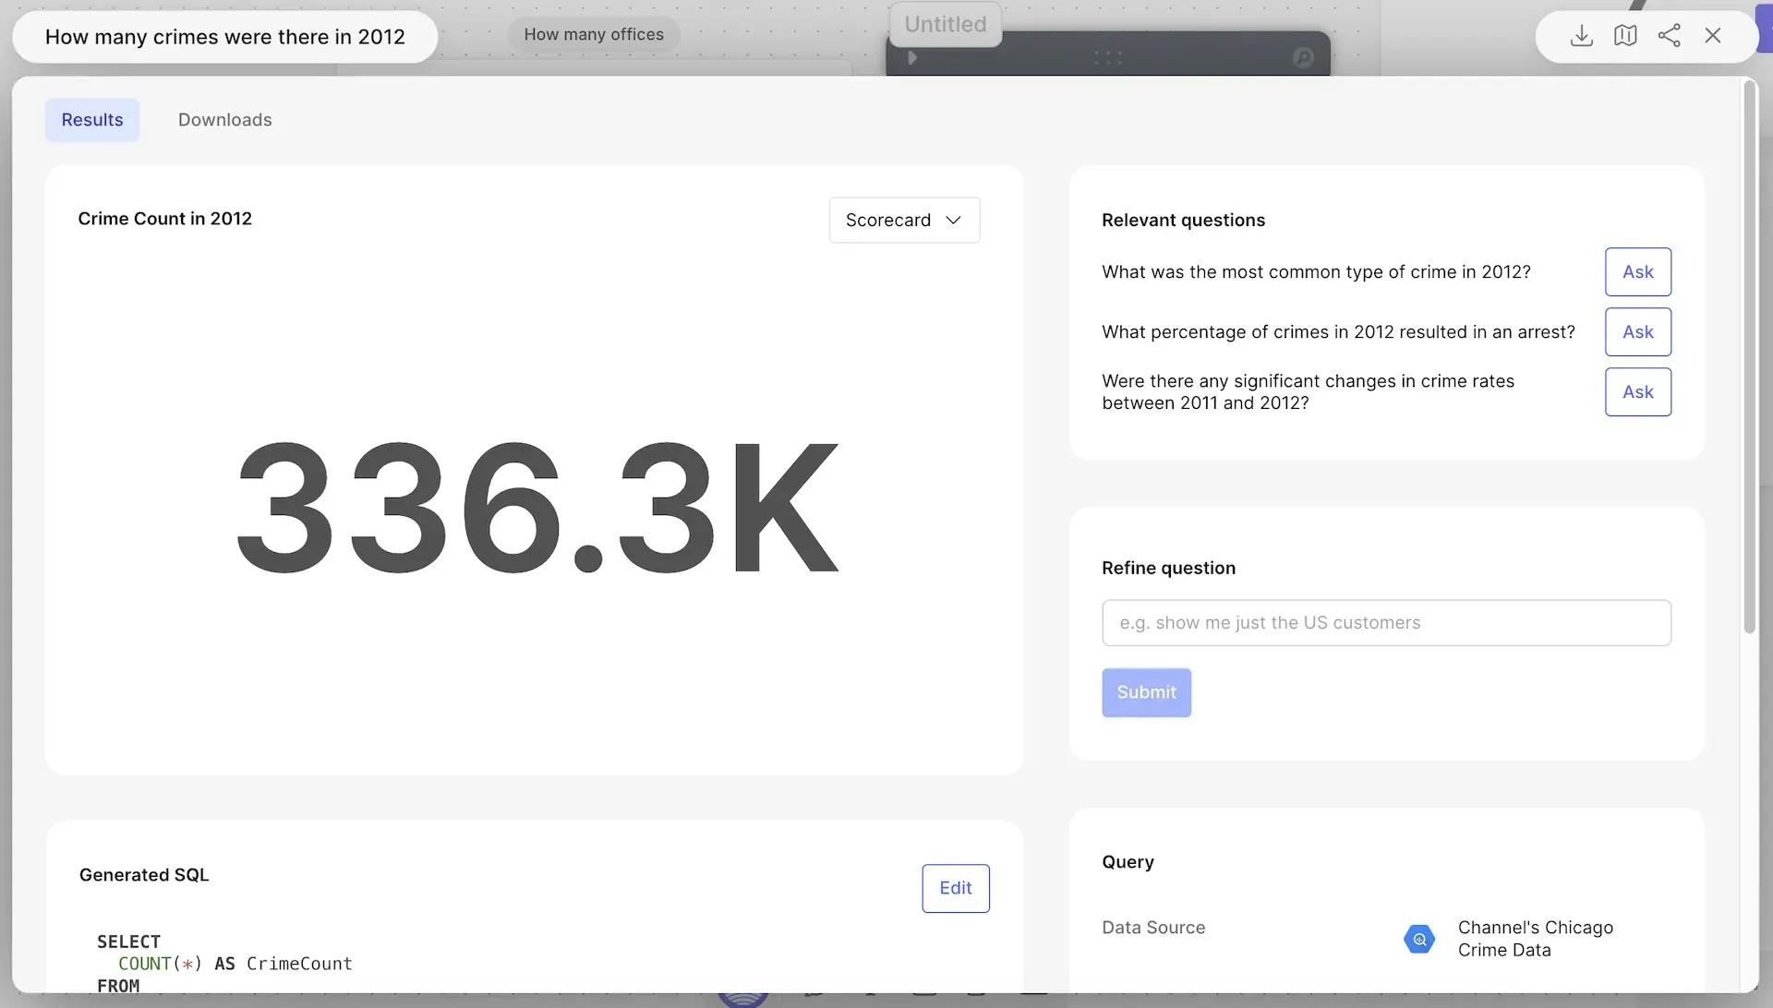Click the Untitled label in the background canvas

[946, 25]
